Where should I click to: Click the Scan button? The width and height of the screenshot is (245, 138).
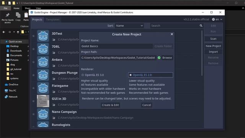[213, 39]
